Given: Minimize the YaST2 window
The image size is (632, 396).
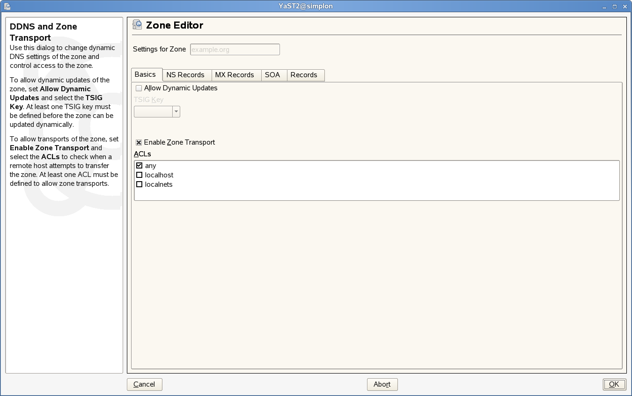Looking at the screenshot, I should pyautogui.click(x=604, y=6).
